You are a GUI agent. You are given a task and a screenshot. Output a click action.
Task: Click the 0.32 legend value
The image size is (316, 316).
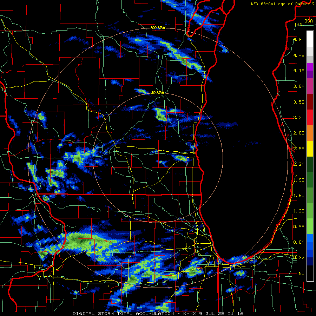[x=299, y=258]
